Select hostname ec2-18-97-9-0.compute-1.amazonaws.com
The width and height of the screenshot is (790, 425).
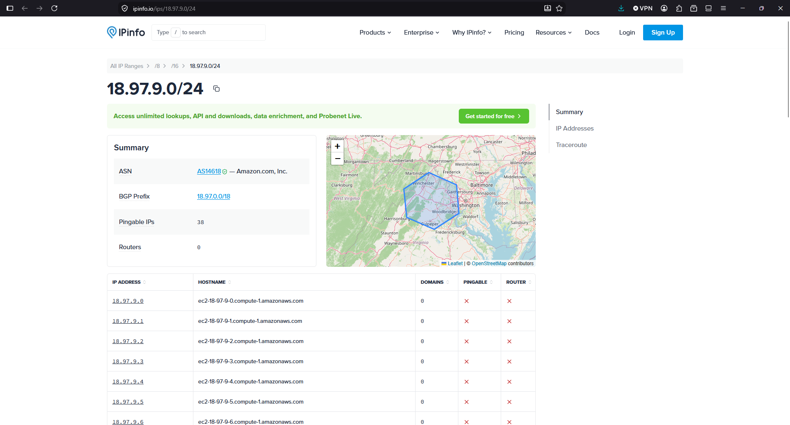251,301
